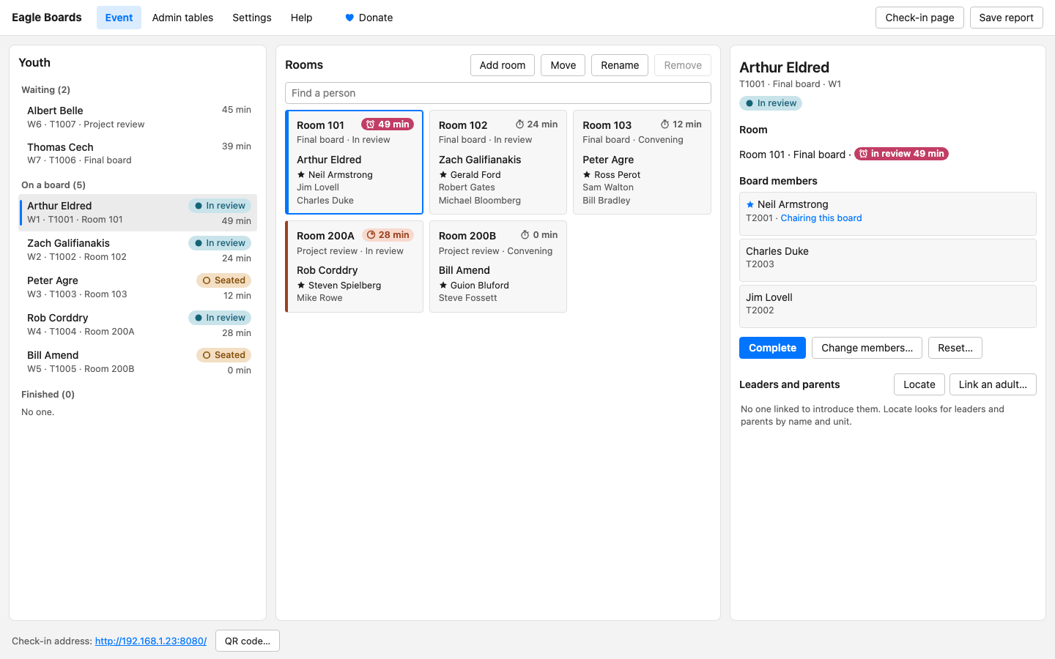Click the Add room button
The image size is (1055, 659).
(x=503, y=65)
